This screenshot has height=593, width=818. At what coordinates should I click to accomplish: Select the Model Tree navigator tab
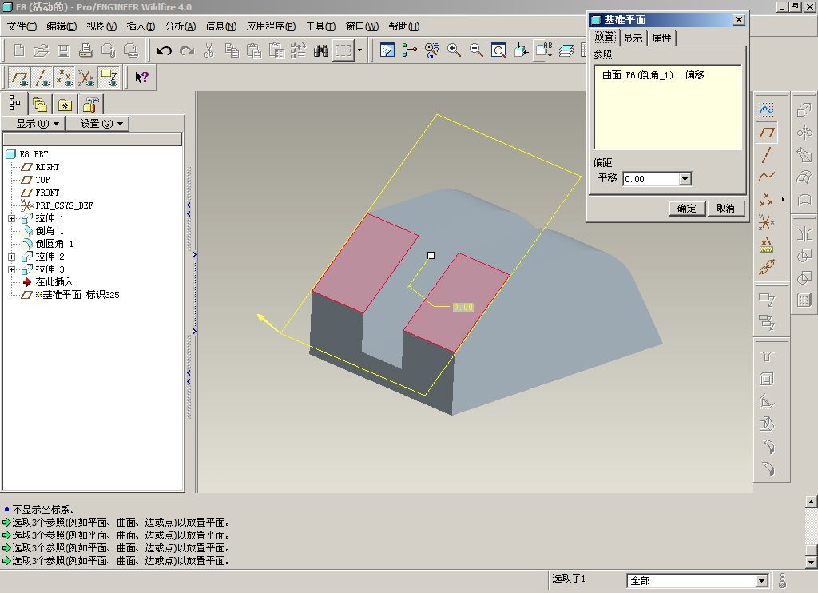[x=14, y=103]
